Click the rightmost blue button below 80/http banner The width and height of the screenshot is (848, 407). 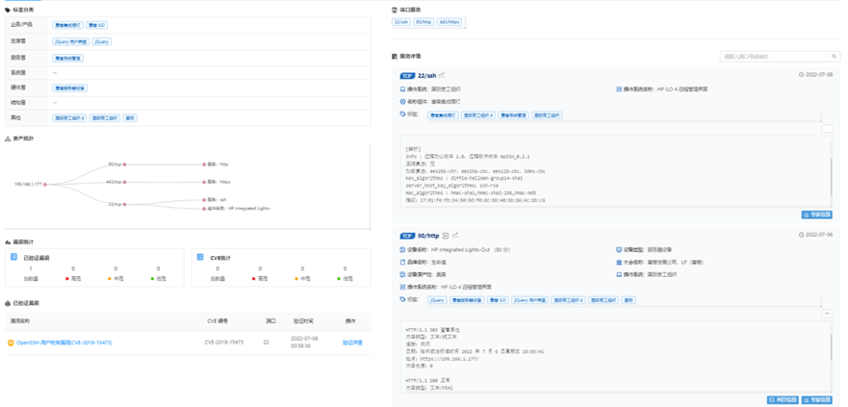[x=816, y=399]
